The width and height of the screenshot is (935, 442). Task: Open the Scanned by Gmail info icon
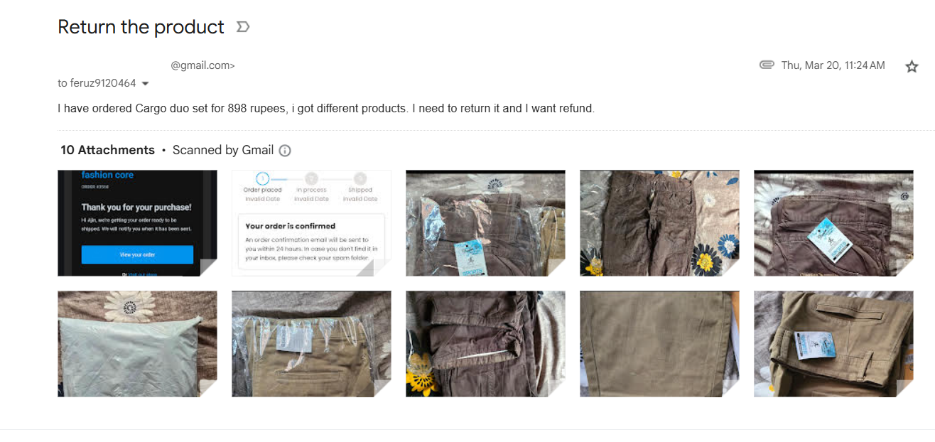pos(285,151)
